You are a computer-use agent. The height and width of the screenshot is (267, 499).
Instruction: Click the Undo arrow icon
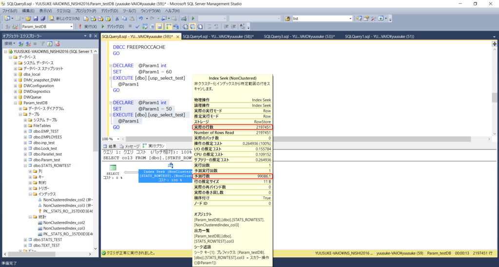click(x=141, y=18)
